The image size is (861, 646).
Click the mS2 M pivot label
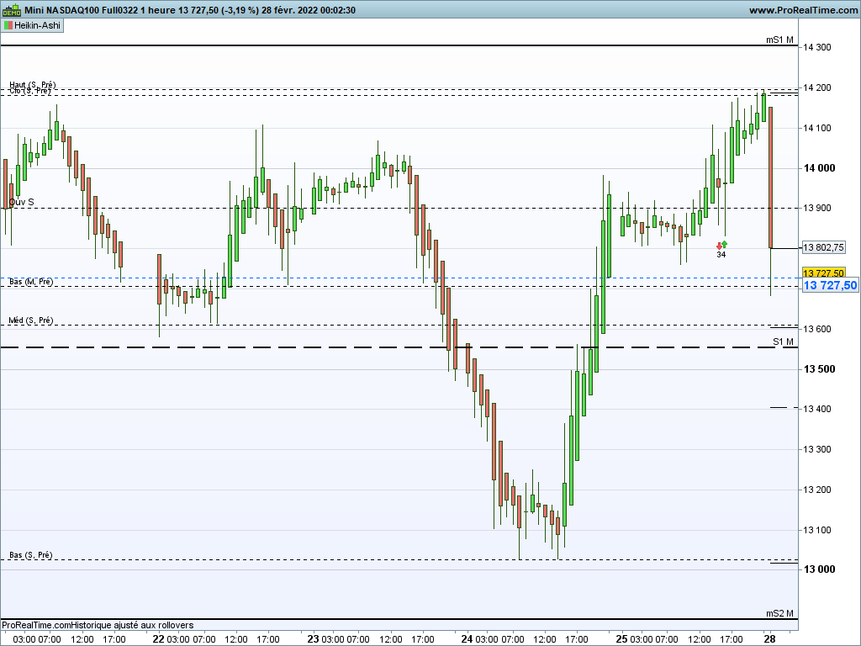779,613
